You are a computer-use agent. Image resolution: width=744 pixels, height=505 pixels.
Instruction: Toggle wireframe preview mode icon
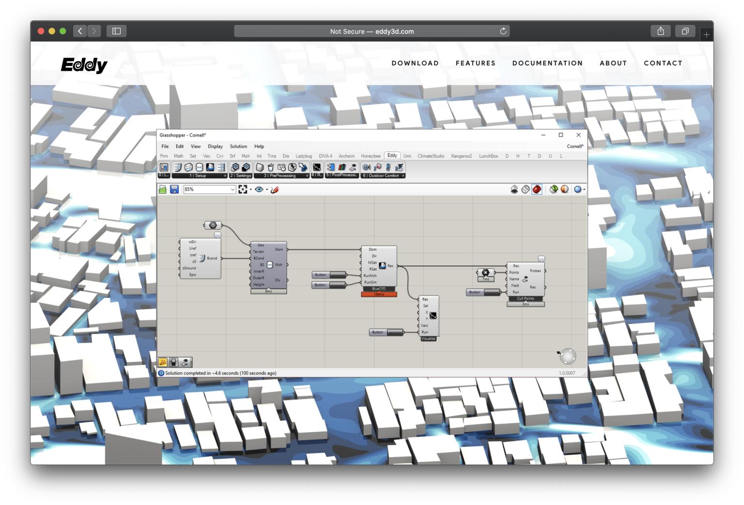click(526, 189)
